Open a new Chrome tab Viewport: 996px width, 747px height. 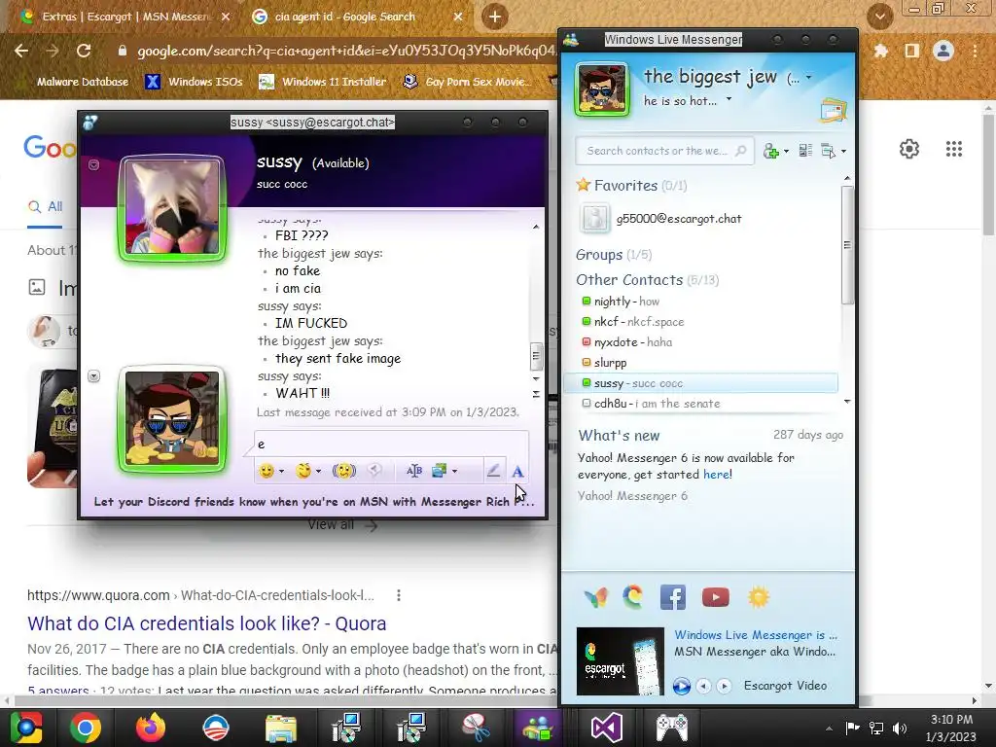pyautogui.click(x=495, y=17)
